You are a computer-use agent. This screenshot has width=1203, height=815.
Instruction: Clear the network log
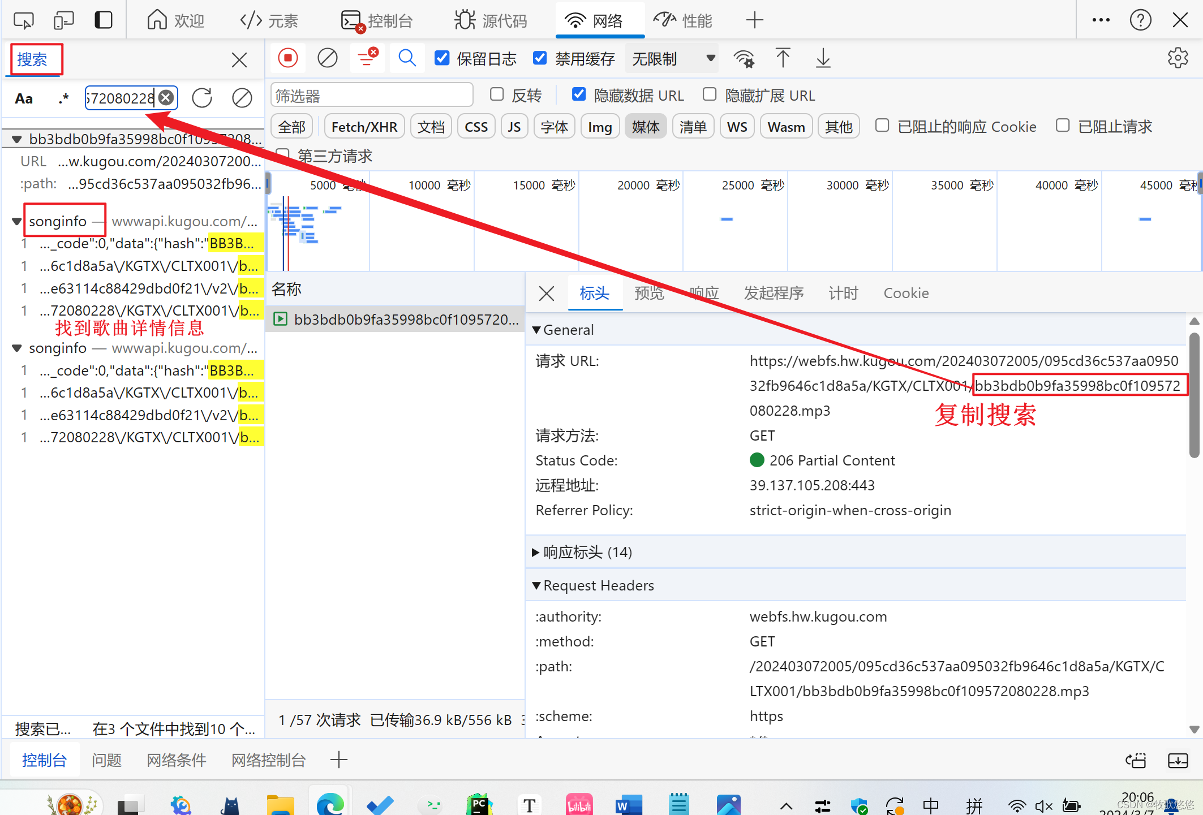tap(327, 58)
